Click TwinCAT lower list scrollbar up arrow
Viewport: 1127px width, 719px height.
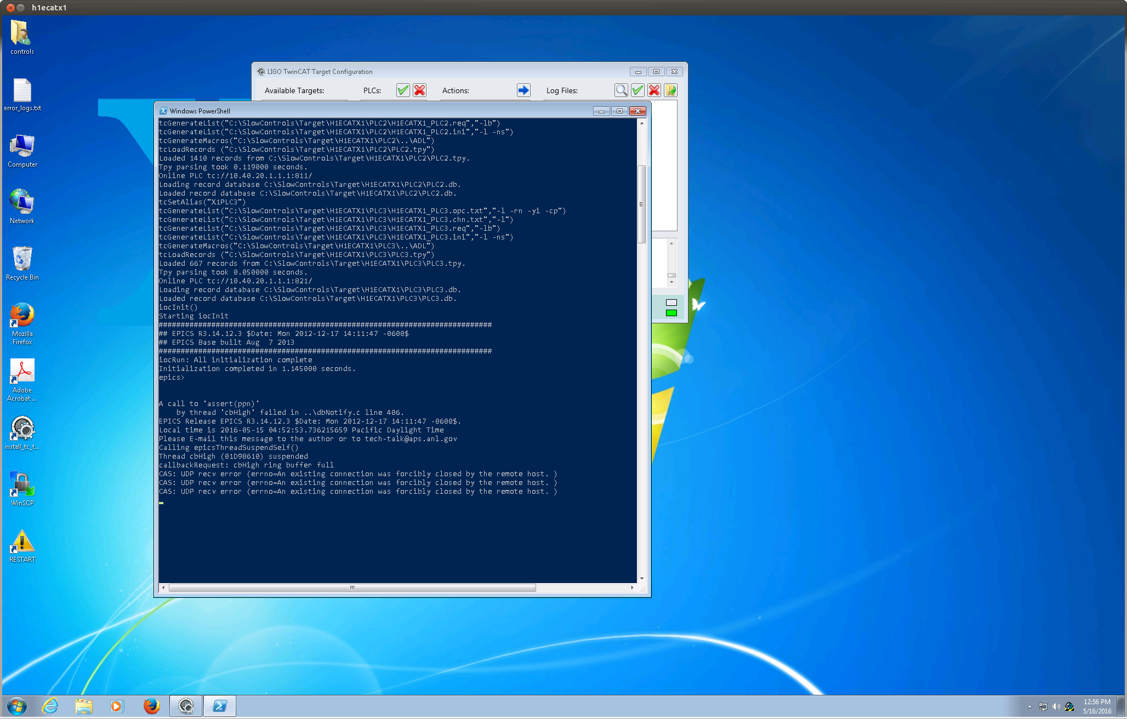[671, 243]
